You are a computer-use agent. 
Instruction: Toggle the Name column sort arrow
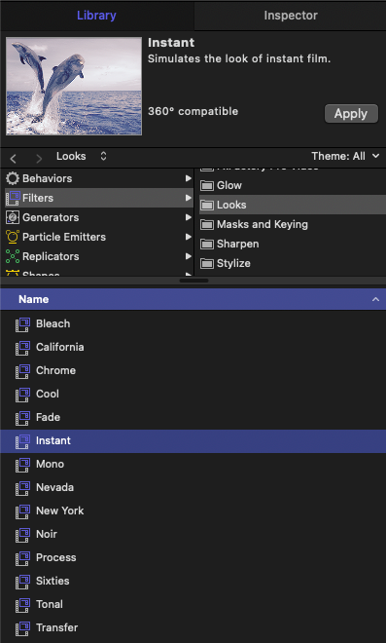pyautogui.click(x=375, y=299)
